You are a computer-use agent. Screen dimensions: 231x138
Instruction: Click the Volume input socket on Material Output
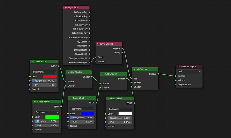[x=176, y=80]
